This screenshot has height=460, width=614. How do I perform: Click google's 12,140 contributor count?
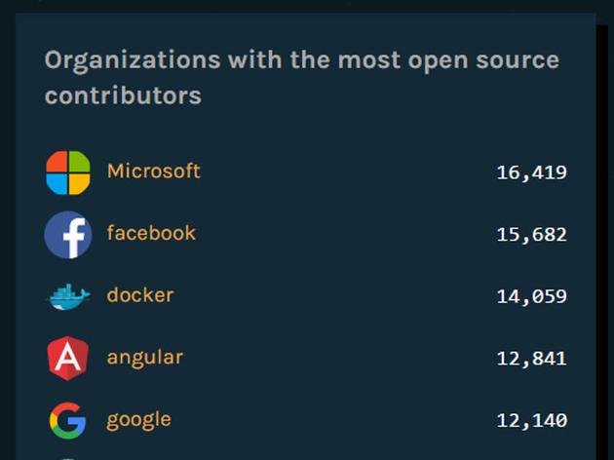[531, 421]
